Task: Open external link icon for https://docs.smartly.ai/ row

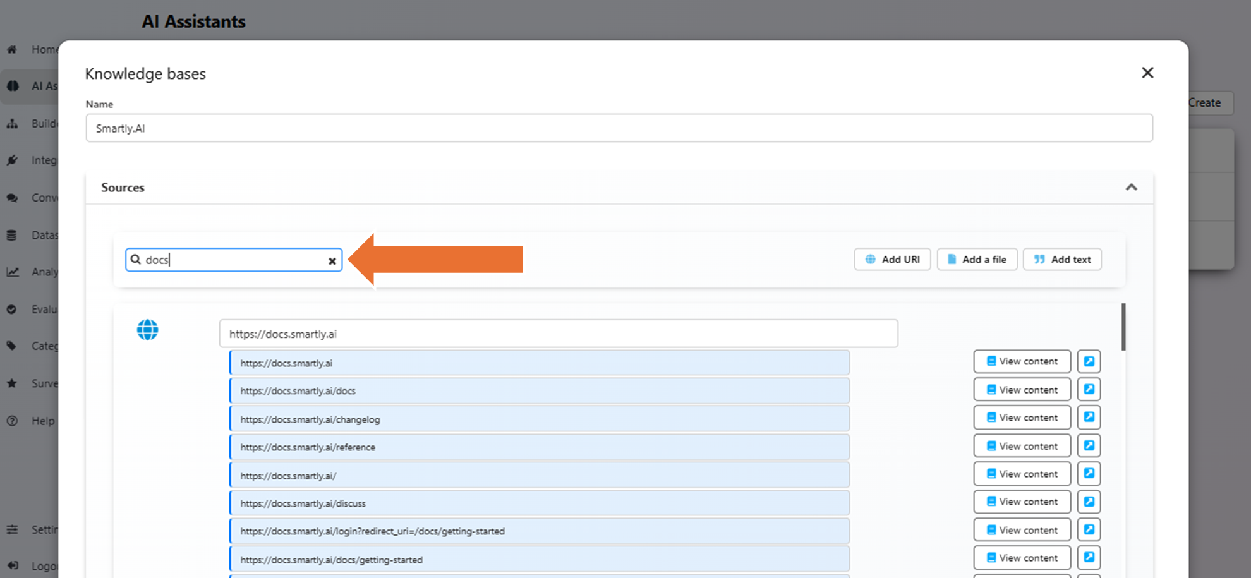Action: coord(1089,474)
